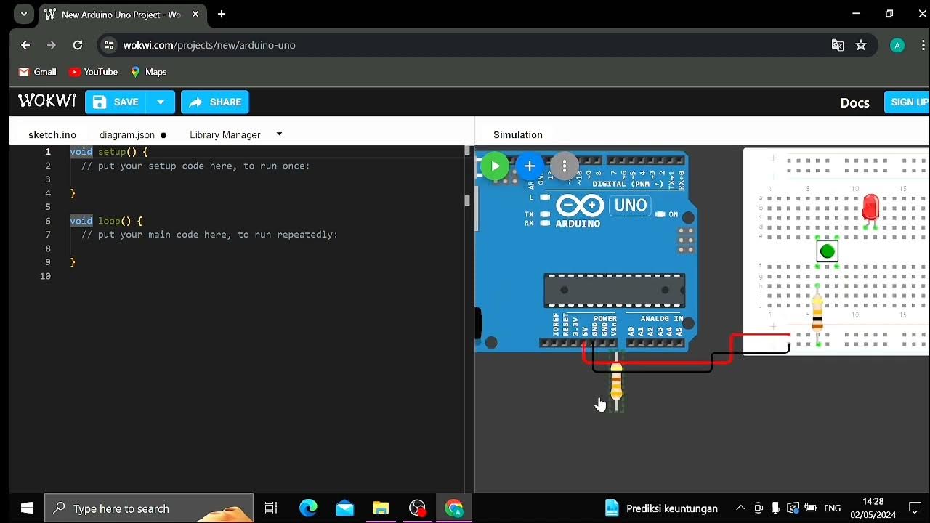Select the resistor below the Arduino
Image resolution: width=930 pixels, height=523 pixels.
click(616, 382)
